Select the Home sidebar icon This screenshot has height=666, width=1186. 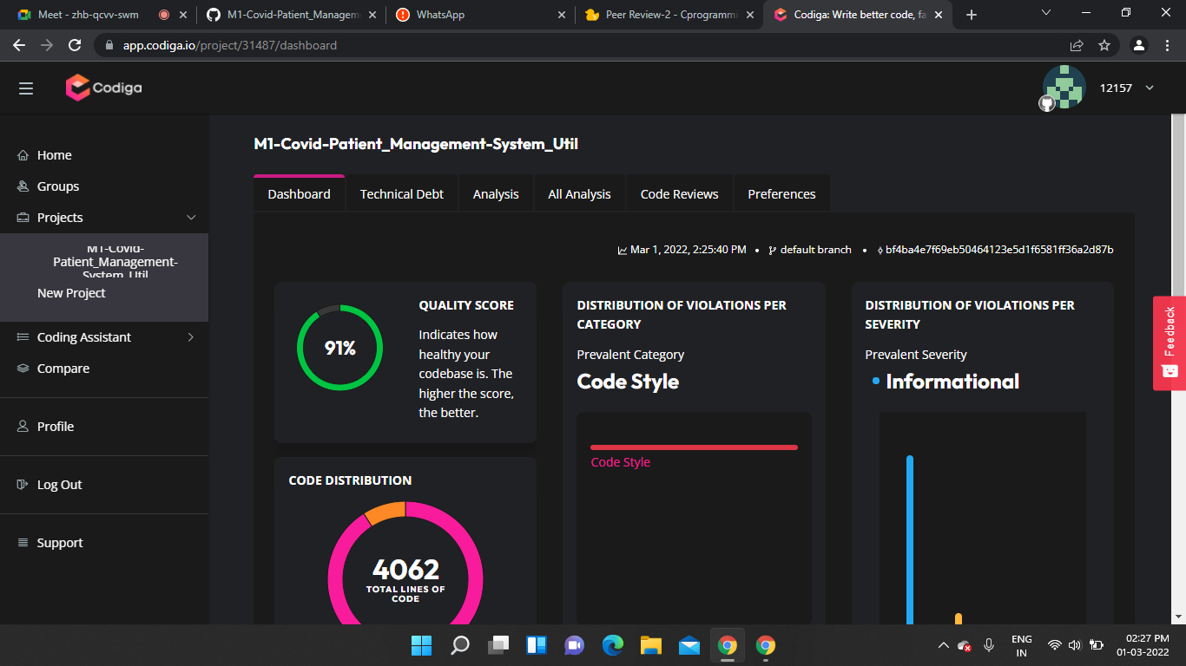click(23, 154)
